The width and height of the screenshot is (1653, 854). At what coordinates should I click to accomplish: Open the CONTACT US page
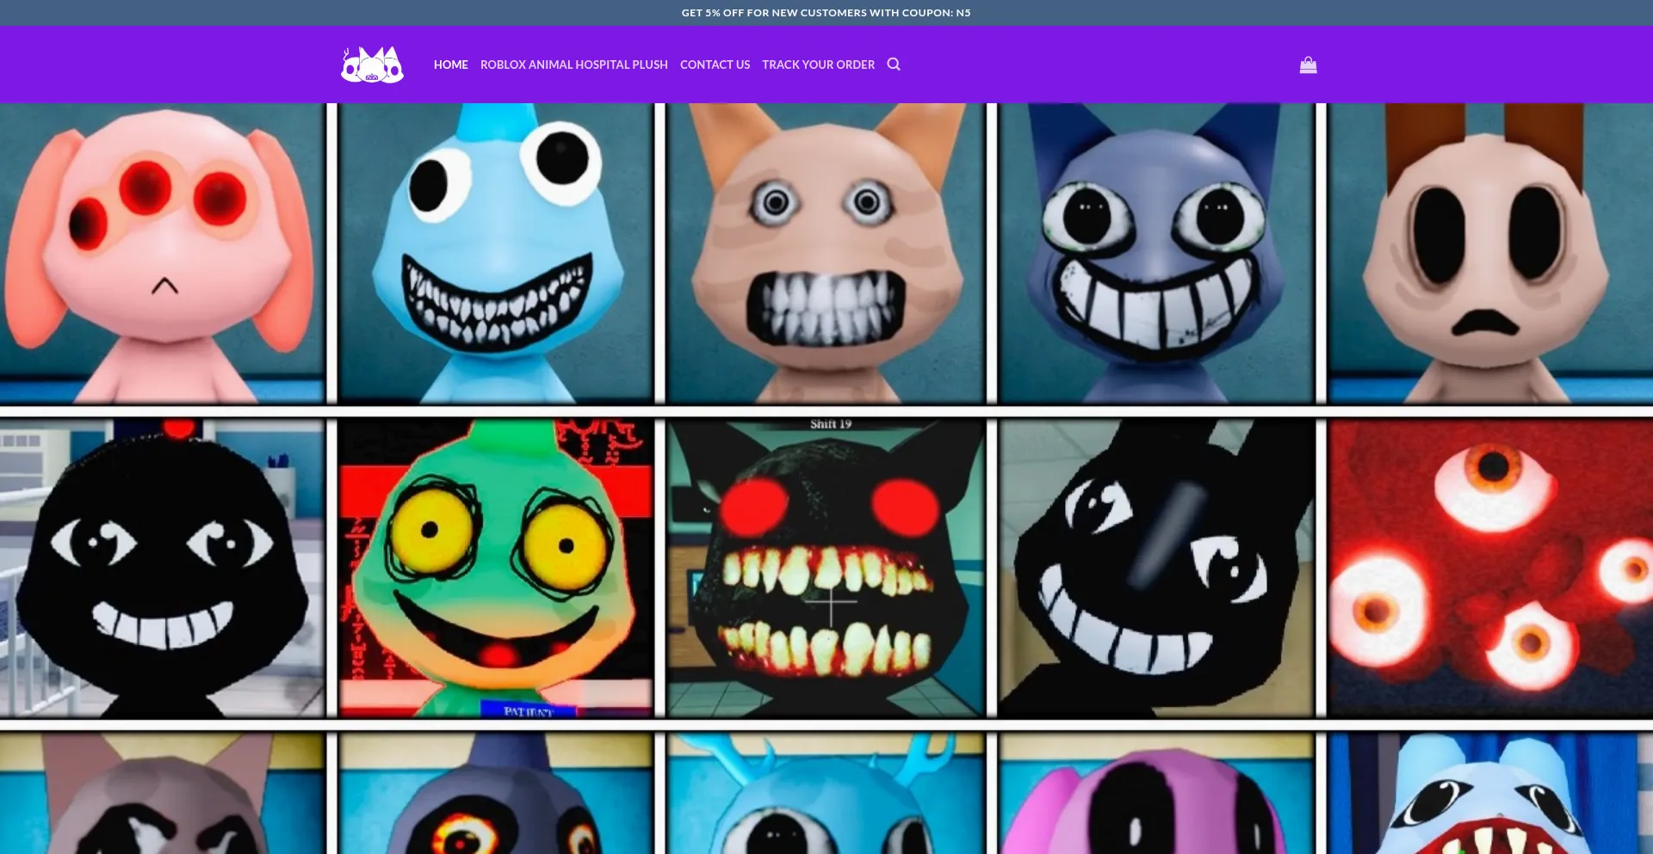[715, 65]
